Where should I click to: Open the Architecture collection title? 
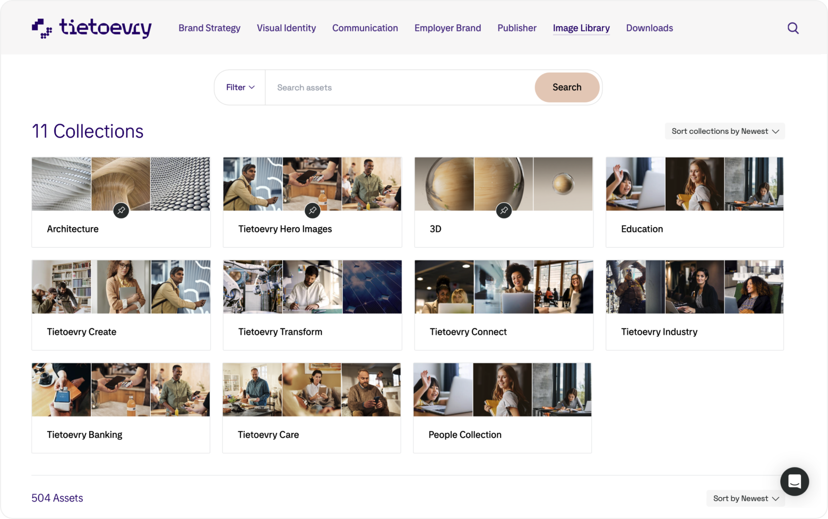tap(73, 229)
